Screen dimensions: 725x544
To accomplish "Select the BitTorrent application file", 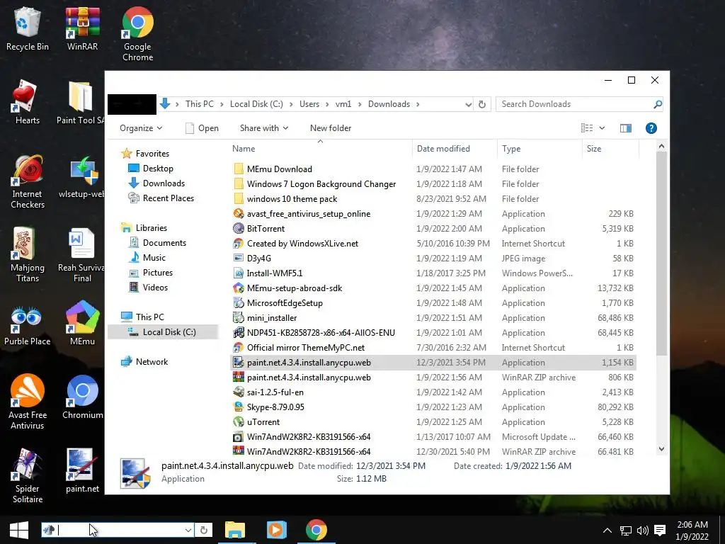I will point(266,229).
